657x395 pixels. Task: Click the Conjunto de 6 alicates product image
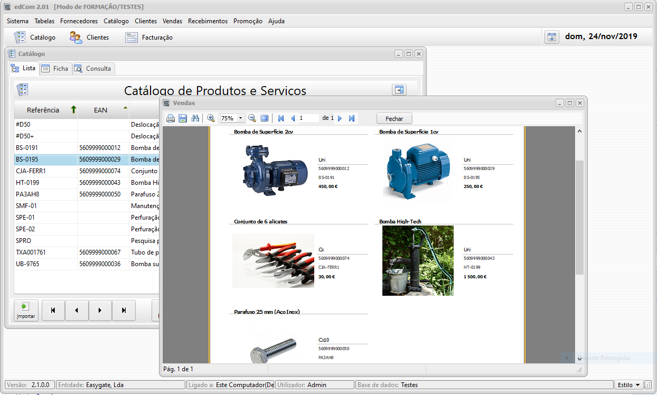pyautogui.click(x=273, y=260)
